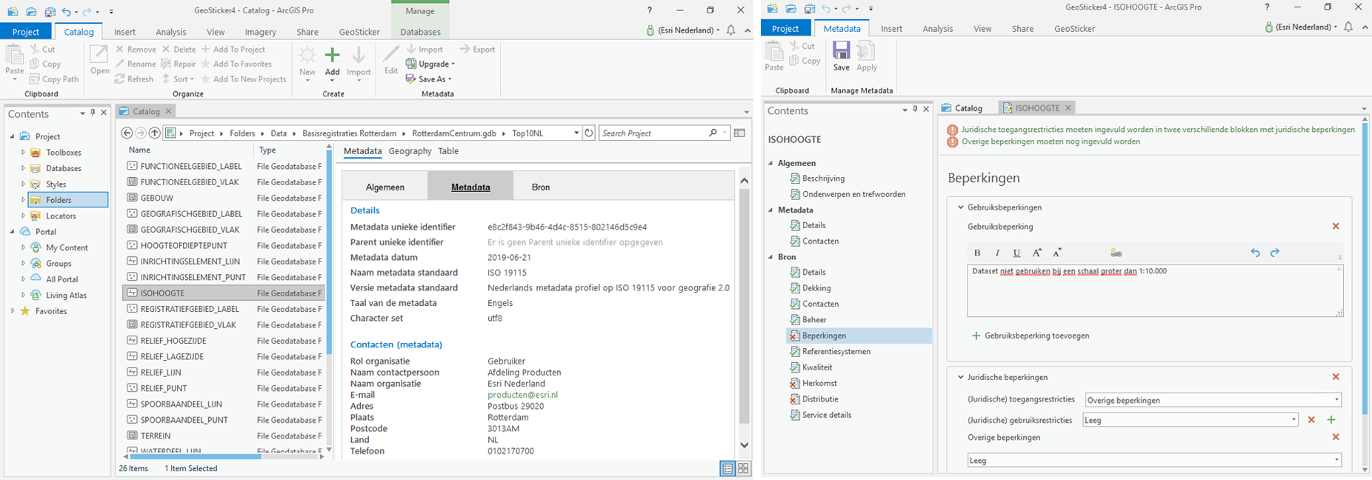The image size is (1372, 480).
Task: Collapse the Portal group in Contents
Action: (x=12, y=232)
